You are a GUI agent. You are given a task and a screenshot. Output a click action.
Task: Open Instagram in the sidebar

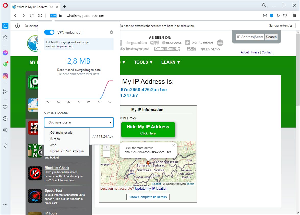click(x=5, y=76)
